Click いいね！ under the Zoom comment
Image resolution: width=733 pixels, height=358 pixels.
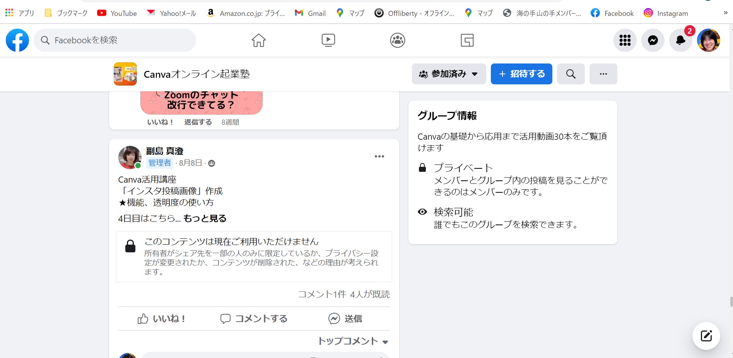point(160,122)
